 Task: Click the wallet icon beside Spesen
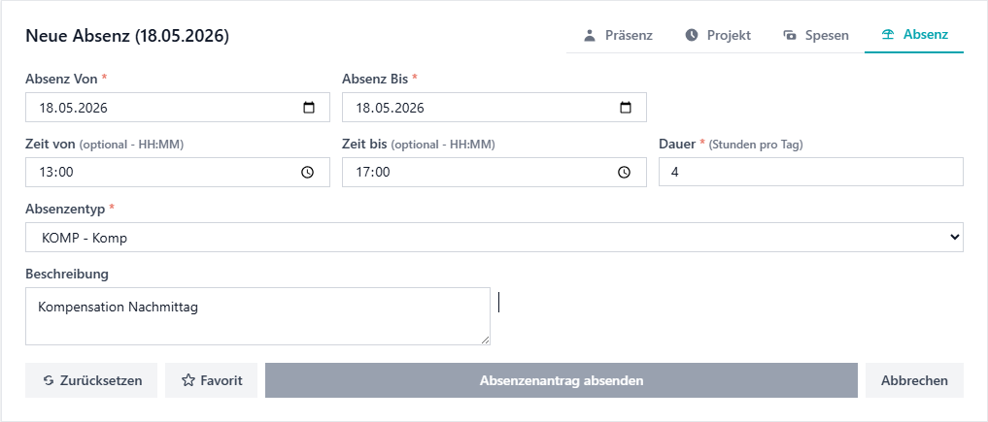(790, 35)
